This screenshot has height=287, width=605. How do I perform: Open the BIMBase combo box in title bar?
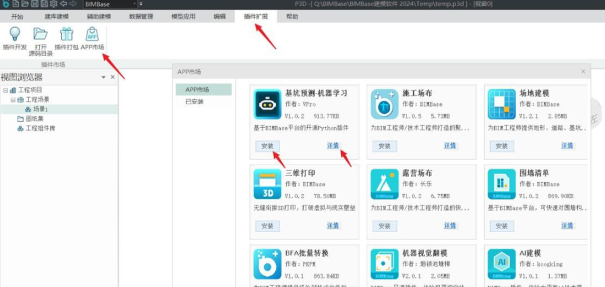pos(110,4)
